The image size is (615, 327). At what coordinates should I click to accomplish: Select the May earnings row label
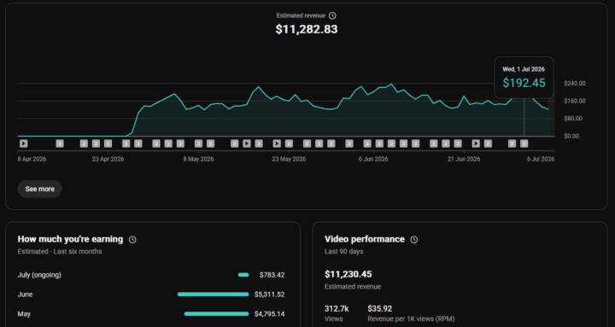(x=24, y=314)
